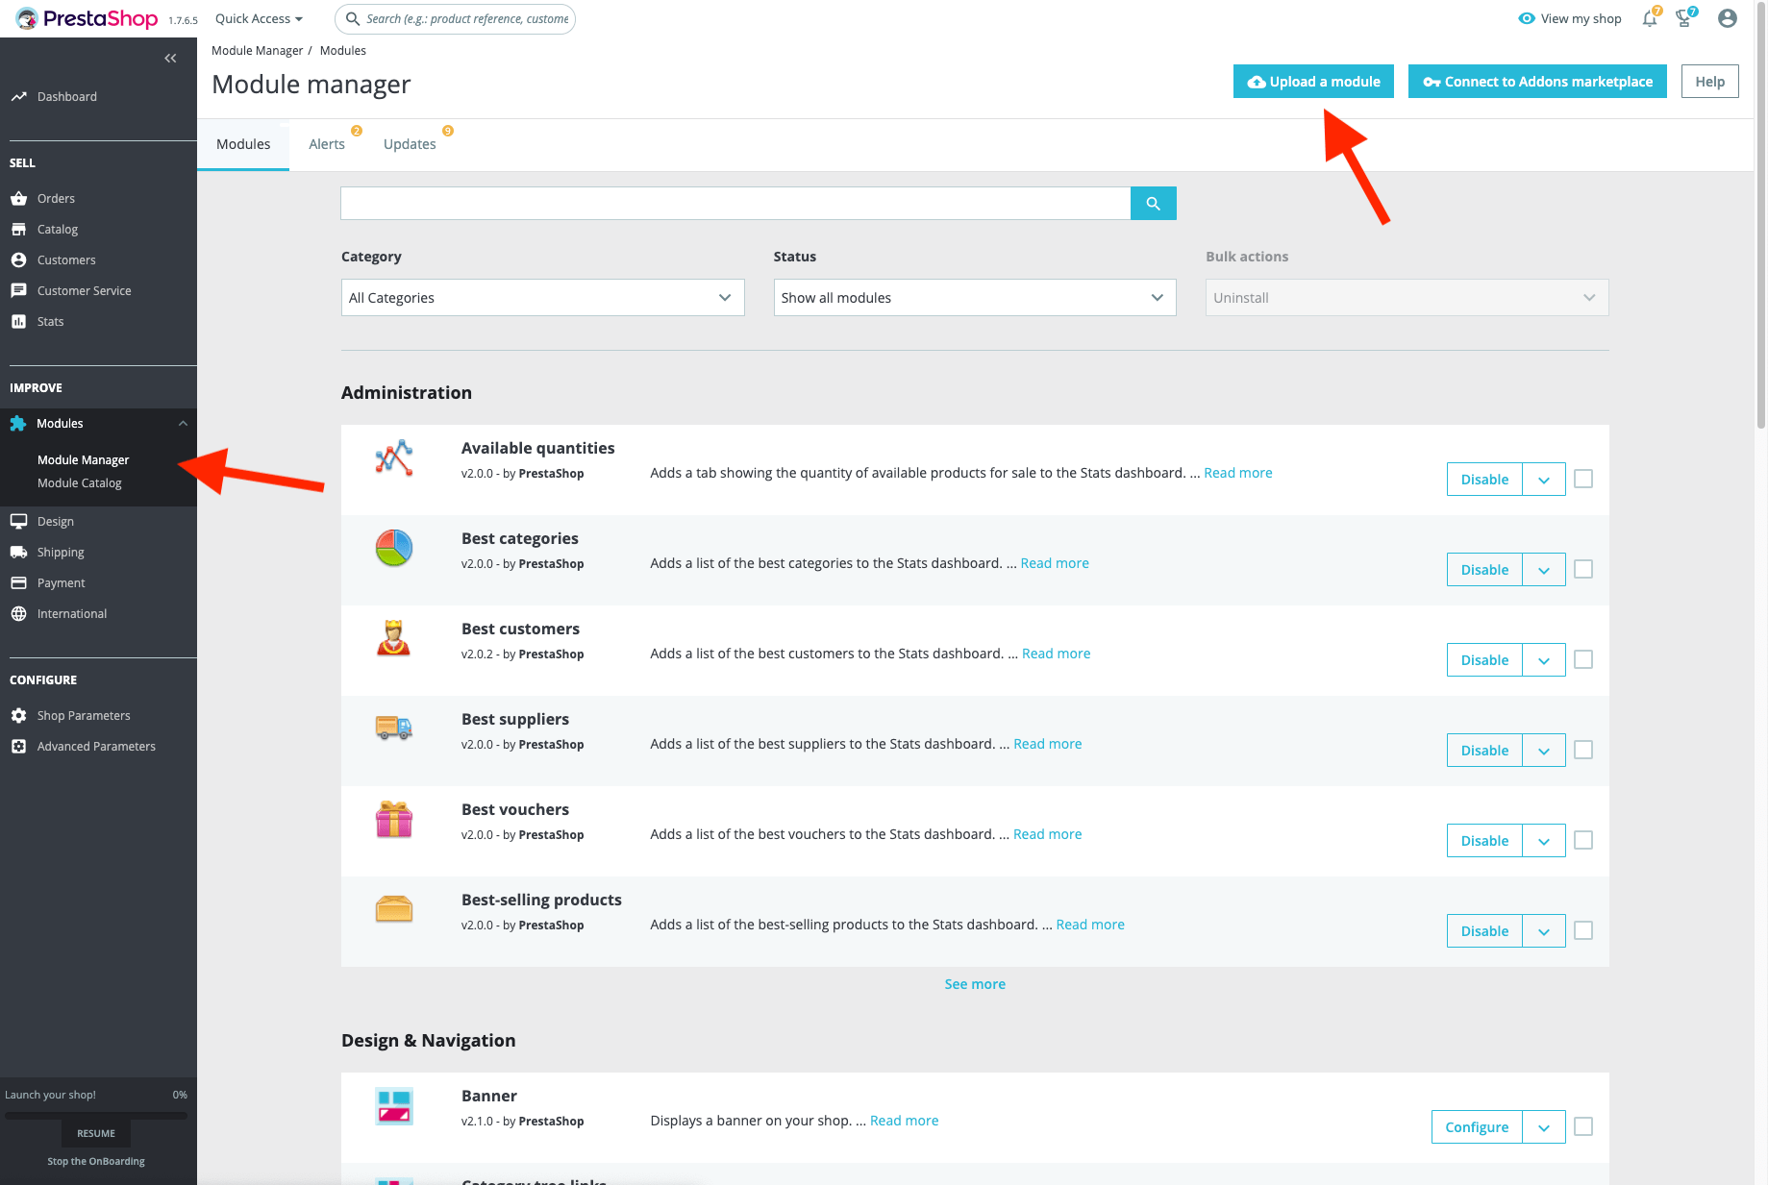Click the Stats chart icon
The height and width of the screenshot is (1185, 1768).
pos(18,322)
